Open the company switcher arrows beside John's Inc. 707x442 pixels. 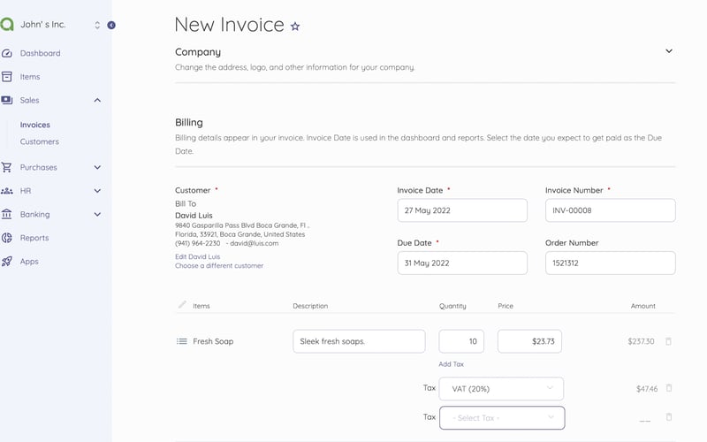[x=97, y=26]
